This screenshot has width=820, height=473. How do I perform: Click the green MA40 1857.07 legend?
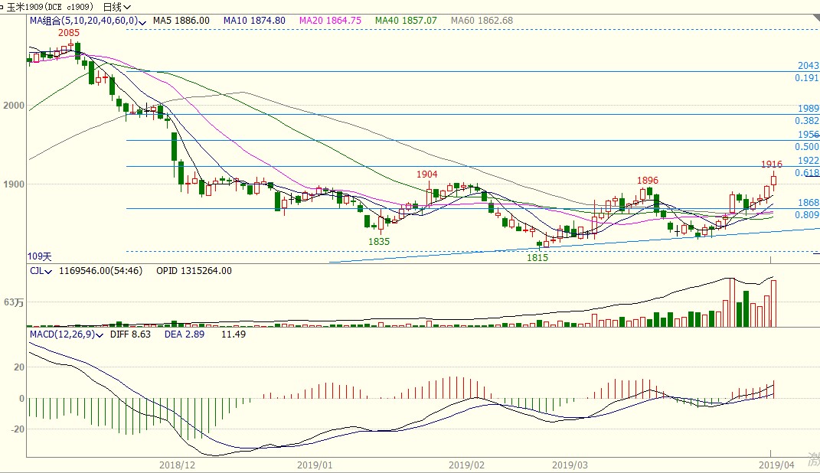pyautogui.click(x=406, y=21)
